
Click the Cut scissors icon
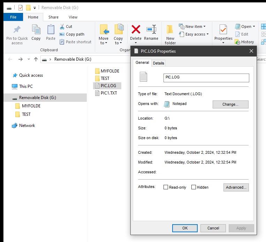pyautogui.click(x=62, y=27)
